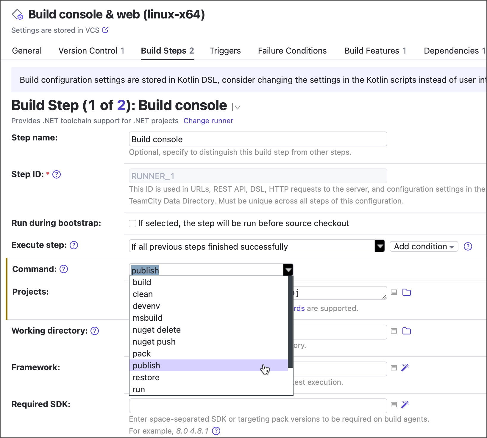Click the help icon beside Command
Screen dimensions: 487x438
pos(63,269)
